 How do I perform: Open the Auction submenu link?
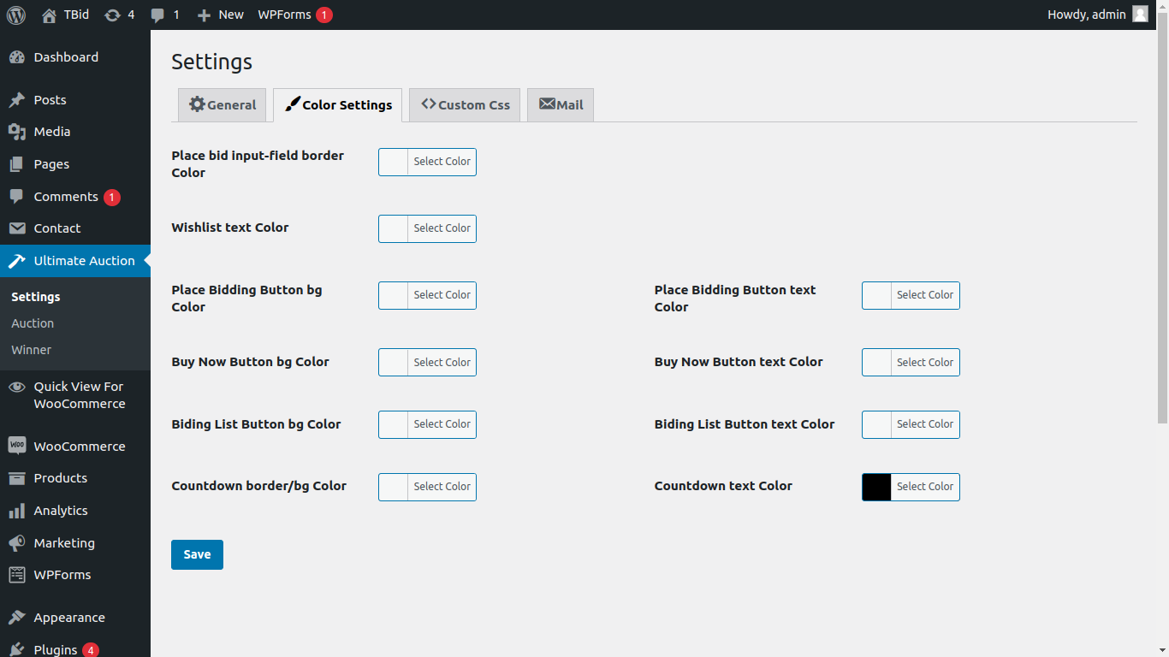33,323
